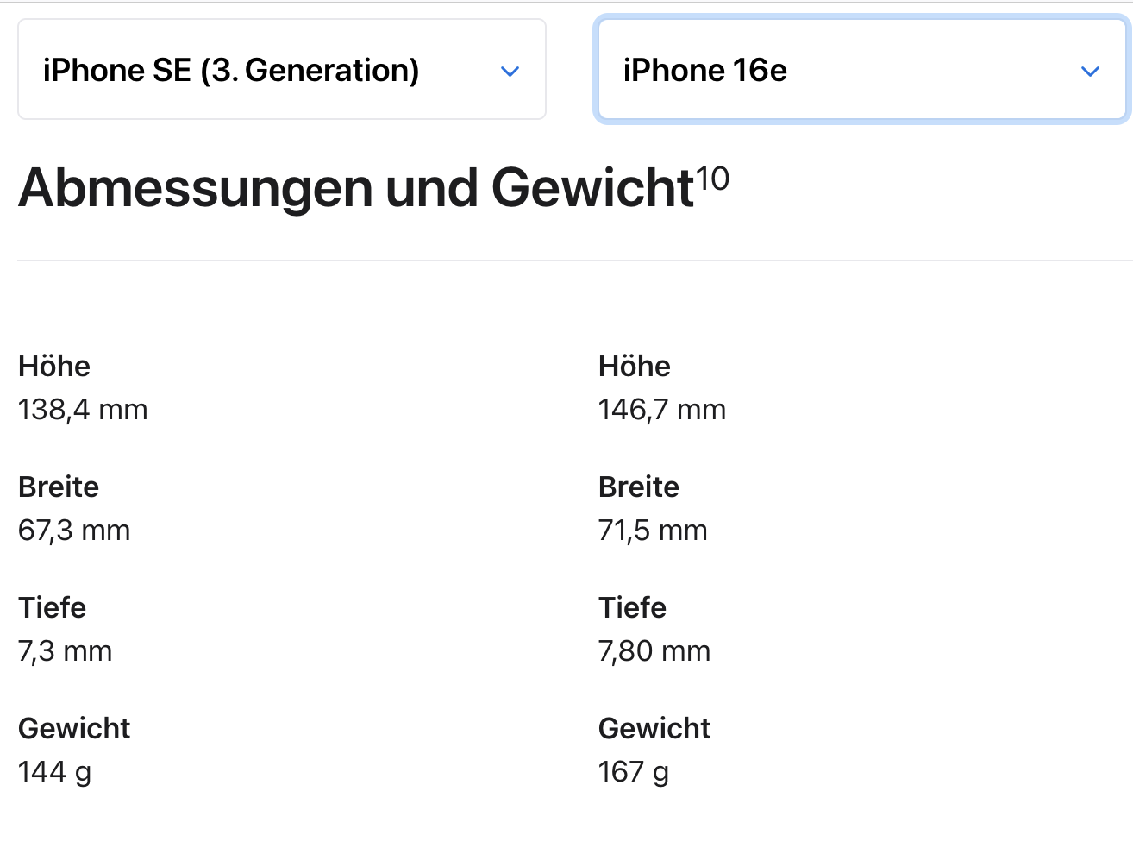
Task: Click the 167 g weight value
Action: [634, 771]
